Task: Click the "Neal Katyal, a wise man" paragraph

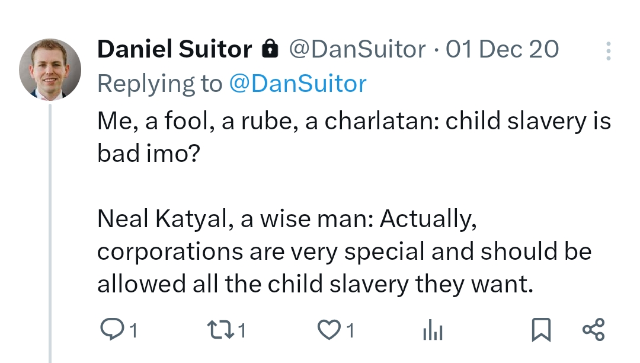Action: (x=344, y=251)
